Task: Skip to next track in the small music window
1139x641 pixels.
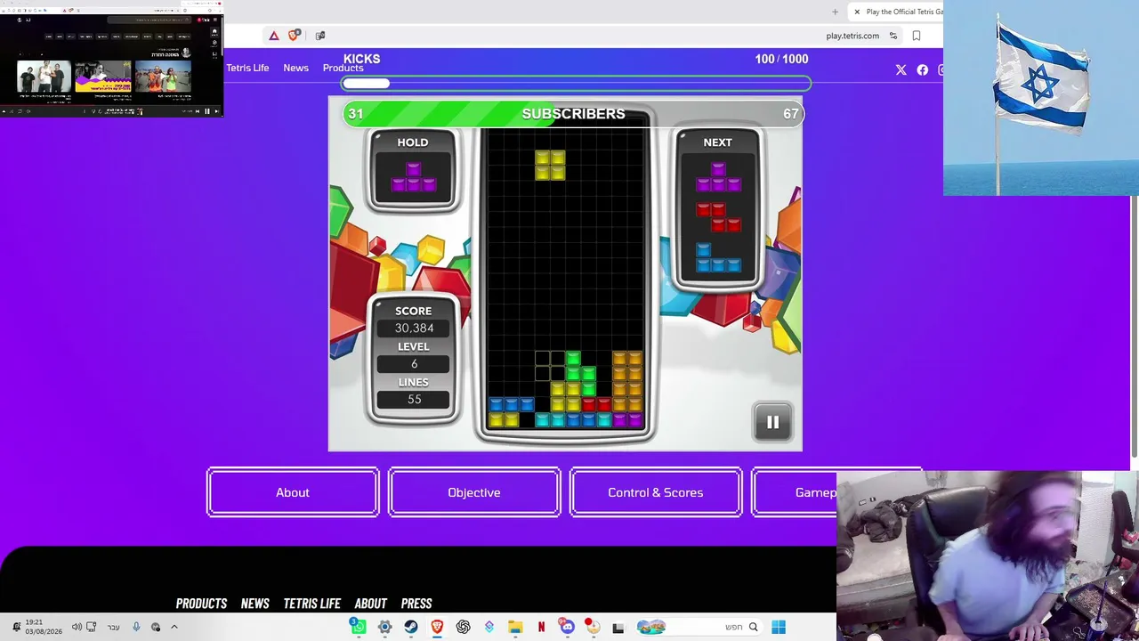Action: [x=215, y=111]
